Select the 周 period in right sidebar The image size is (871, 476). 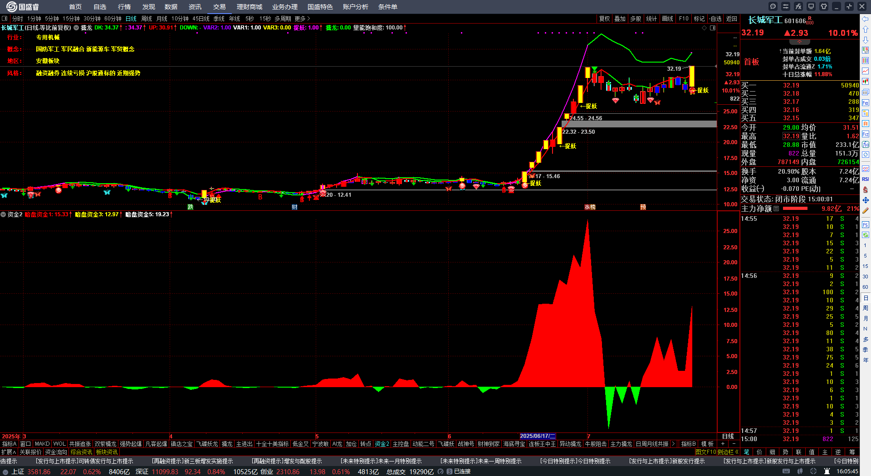pyautogui.click(x=866, y=308)
